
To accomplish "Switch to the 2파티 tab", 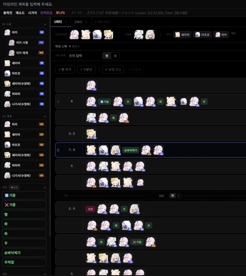I will 78,22.
